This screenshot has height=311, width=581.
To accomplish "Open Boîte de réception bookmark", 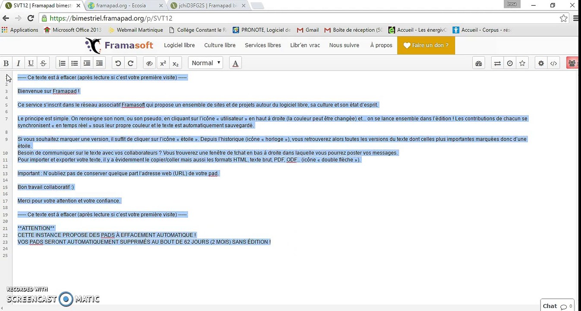I will click(353, 30).
